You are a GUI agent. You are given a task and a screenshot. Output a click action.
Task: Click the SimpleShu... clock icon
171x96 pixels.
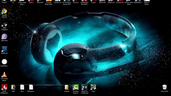(x=4, y=62)
